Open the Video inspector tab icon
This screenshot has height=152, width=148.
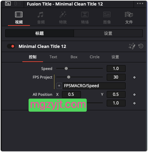(19, 14)
